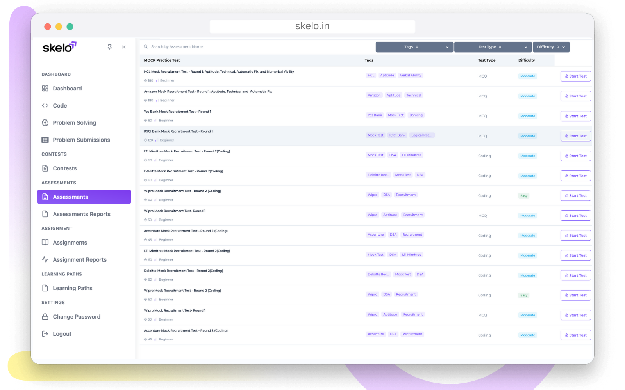Go to Contests in sidebar
The height and width of the screenshot is (390, 625).
(64, 168)
